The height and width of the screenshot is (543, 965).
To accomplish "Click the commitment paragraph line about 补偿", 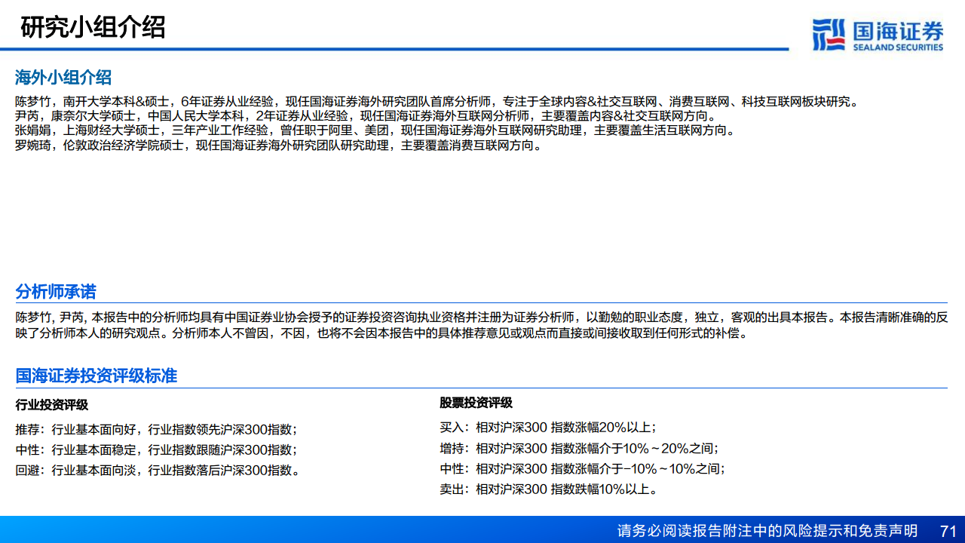I will click(x=381, y=333).
